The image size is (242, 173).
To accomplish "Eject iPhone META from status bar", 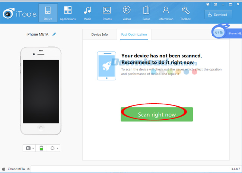I will tap(28, 169).
